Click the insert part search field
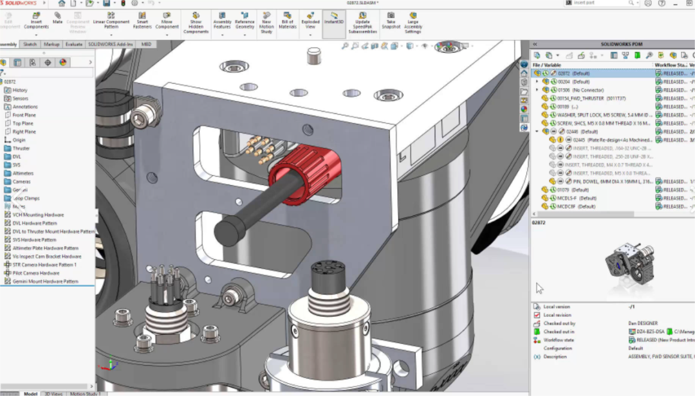 [x=600, y=3]
